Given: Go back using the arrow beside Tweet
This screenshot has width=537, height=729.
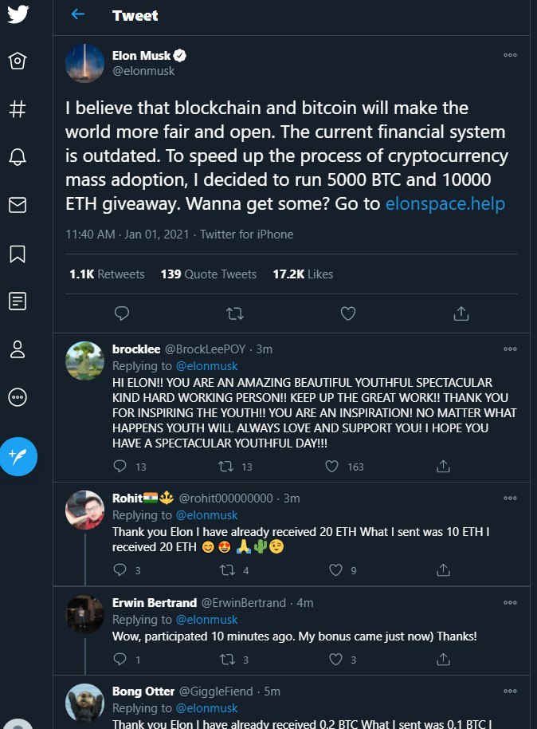Looking at the screenshot, I should 78,14.
